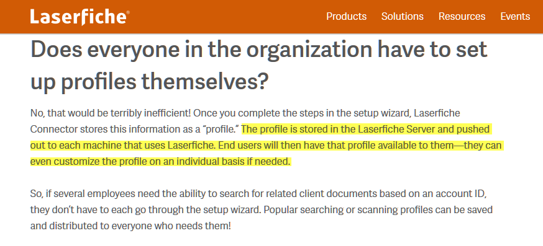The width and height of the screenshot is (543, 246).
Task: Open the Solutions menu
Action: click(403, 16)
